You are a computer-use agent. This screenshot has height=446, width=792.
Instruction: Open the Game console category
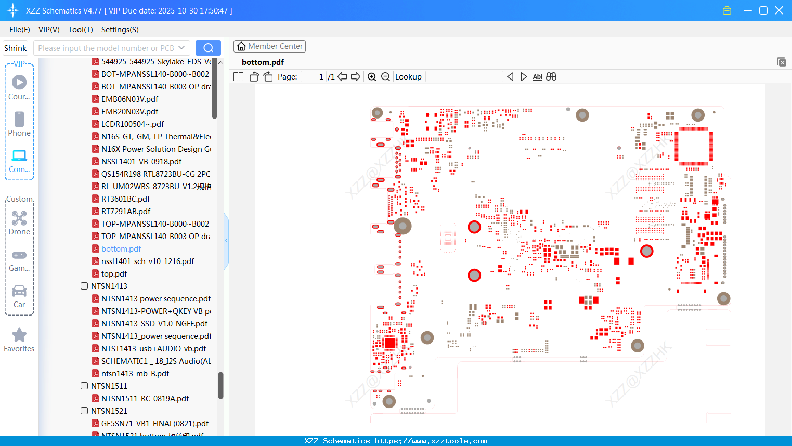click(19, 260)
